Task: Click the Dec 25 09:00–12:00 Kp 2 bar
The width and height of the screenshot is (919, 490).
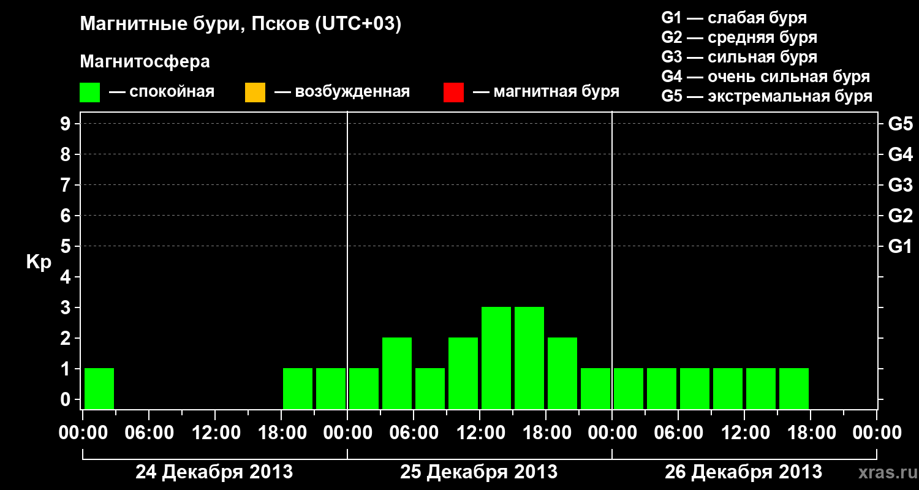Action: pyautogui.click(x=463, y=373)
